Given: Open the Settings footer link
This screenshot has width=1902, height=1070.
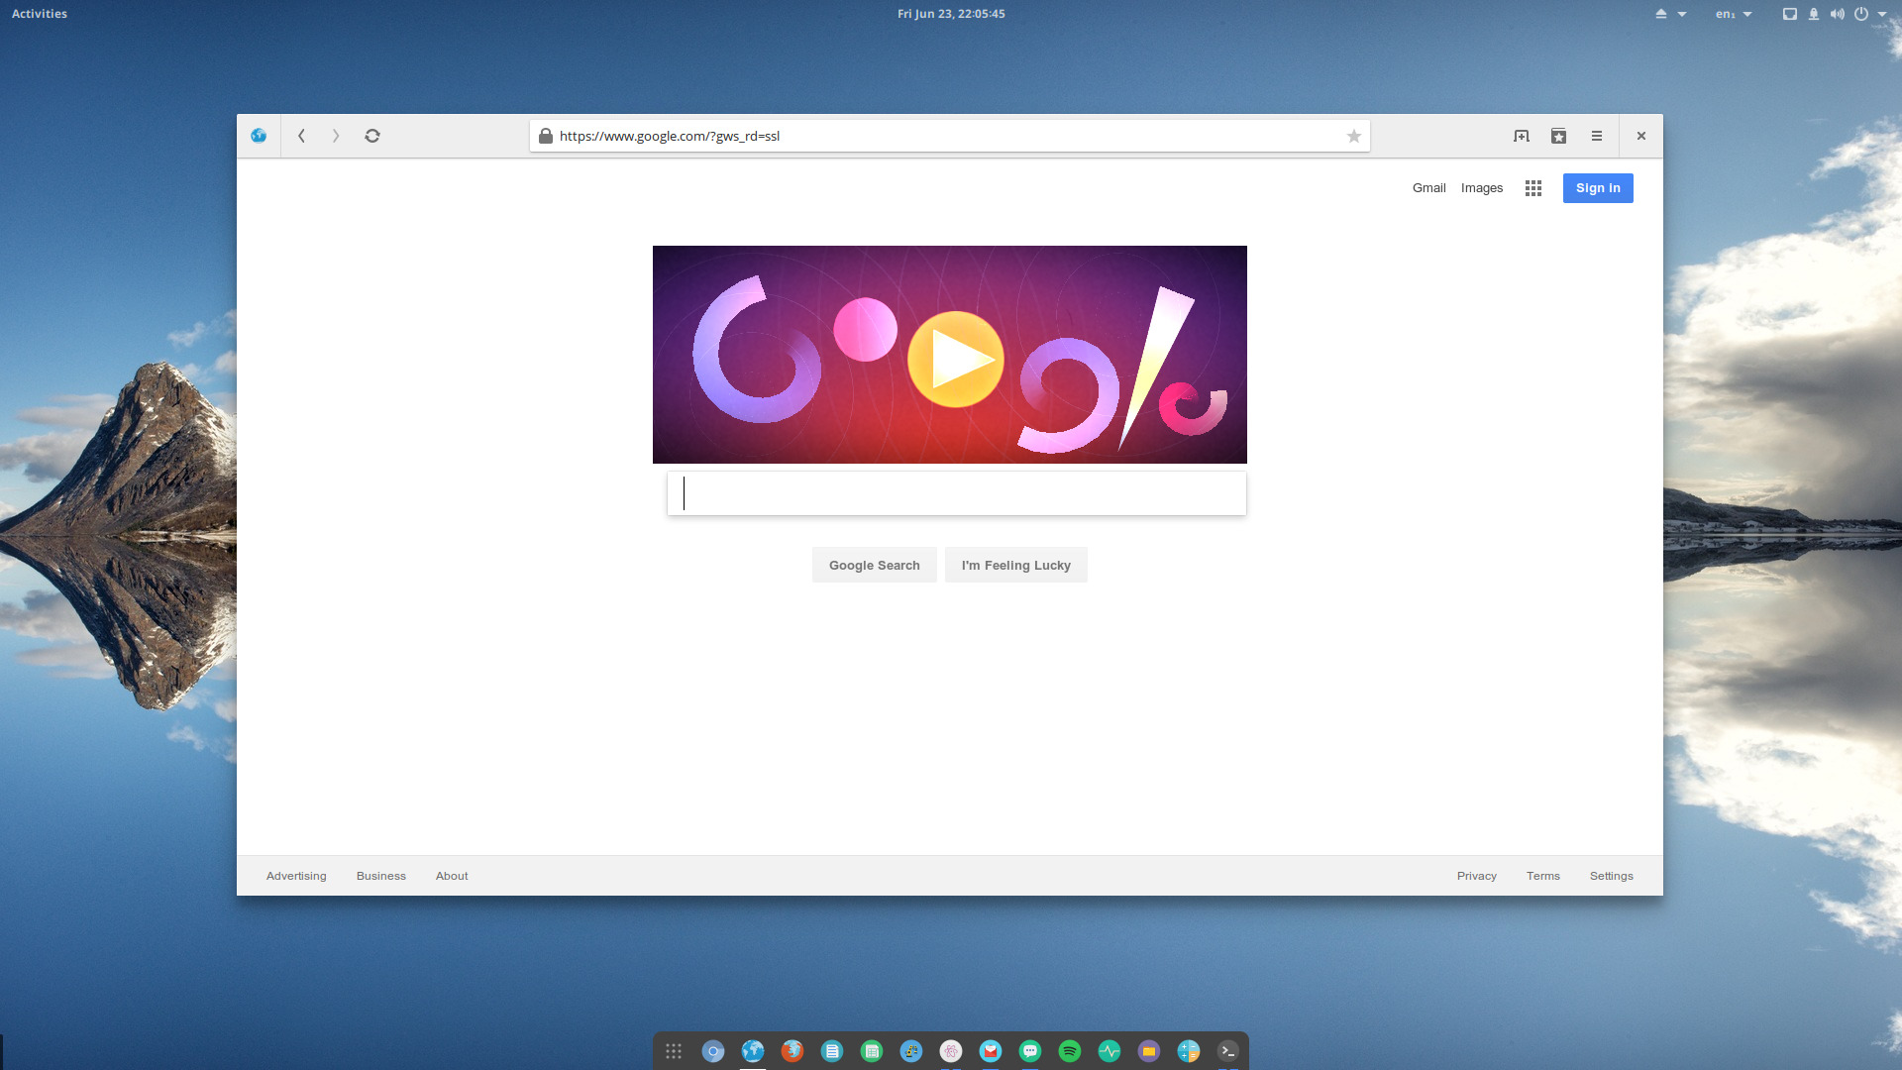Looking at the screenshot, I should pyautogui.click(x=1612, y=876).
